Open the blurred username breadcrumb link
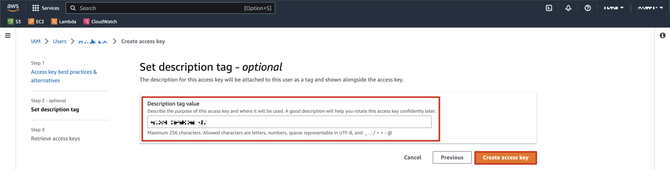This screenshot has height=170, width=670. [x=94, y=41]
